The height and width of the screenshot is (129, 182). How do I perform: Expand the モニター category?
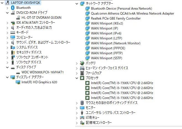pyautogui.click(x=77, y=108)
